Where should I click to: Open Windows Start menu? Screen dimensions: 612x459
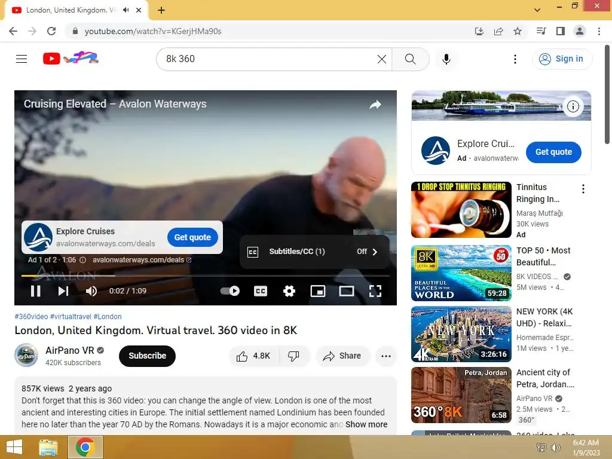[14, 447]
